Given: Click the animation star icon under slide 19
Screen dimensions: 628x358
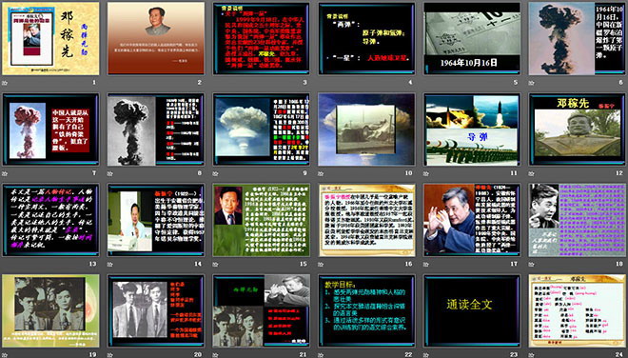Looking at the screenshot, I should tap(5, 355).
